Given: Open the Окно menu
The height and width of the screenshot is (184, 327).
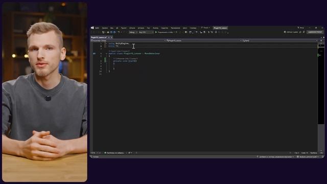Looking at the screenshot, I should [x=185, y=28].
